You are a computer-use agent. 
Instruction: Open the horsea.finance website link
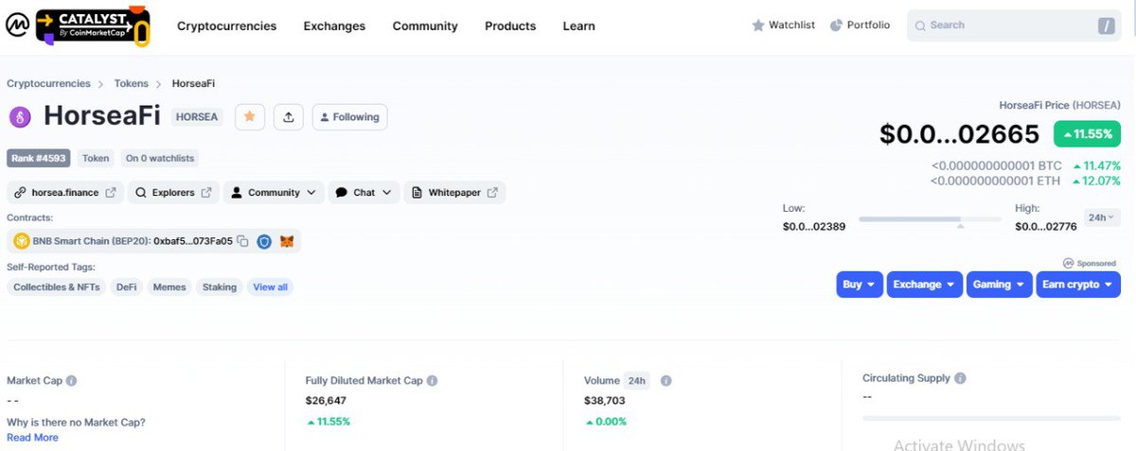(65, 193)
